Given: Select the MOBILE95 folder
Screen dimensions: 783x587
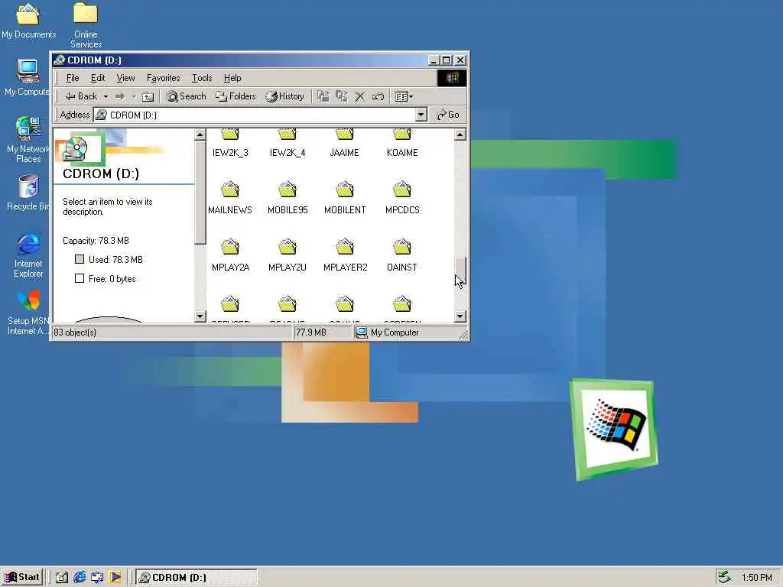Looking at the screenshot, I should click(288, 197).
